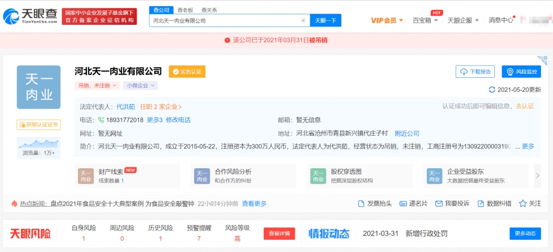The image size is (553, 252).
Task: Switch to the 查老板 search tab
Action: pyautogui.click(x=185, y=10)
